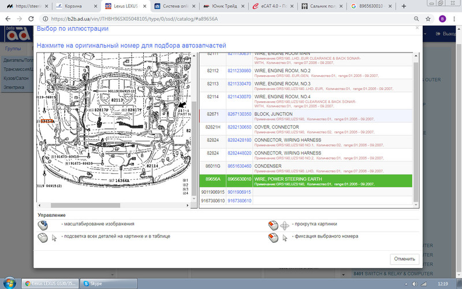
Task: Open the purple profile avatar
Action: coord(442,19)
